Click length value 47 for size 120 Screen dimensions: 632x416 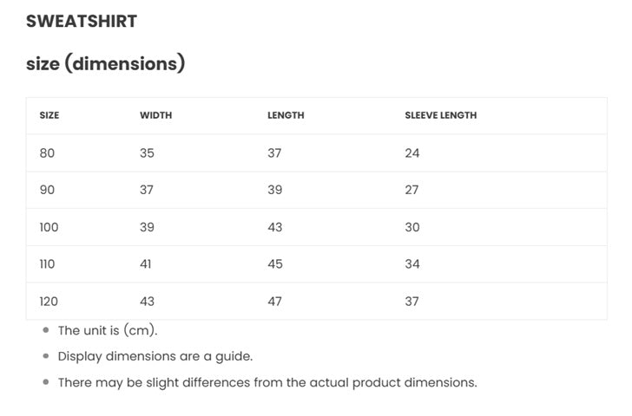point(275,302)
